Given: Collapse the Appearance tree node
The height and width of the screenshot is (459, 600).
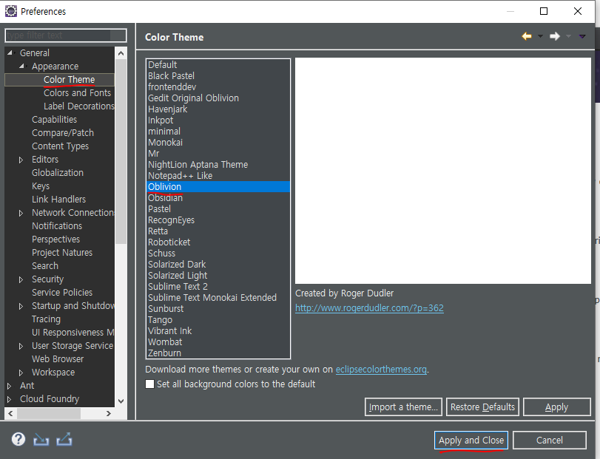Looking at the screenshot, I should 21,66.
